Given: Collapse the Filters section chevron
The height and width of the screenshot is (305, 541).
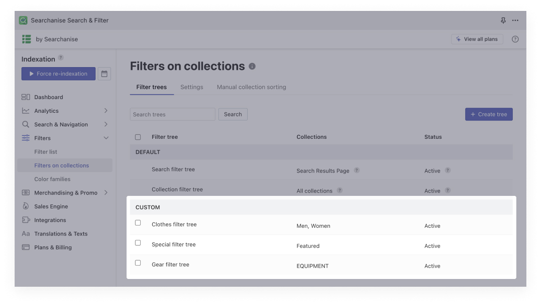Looking at the screenshot, I should pyautogui.click(x=106, y=138).
